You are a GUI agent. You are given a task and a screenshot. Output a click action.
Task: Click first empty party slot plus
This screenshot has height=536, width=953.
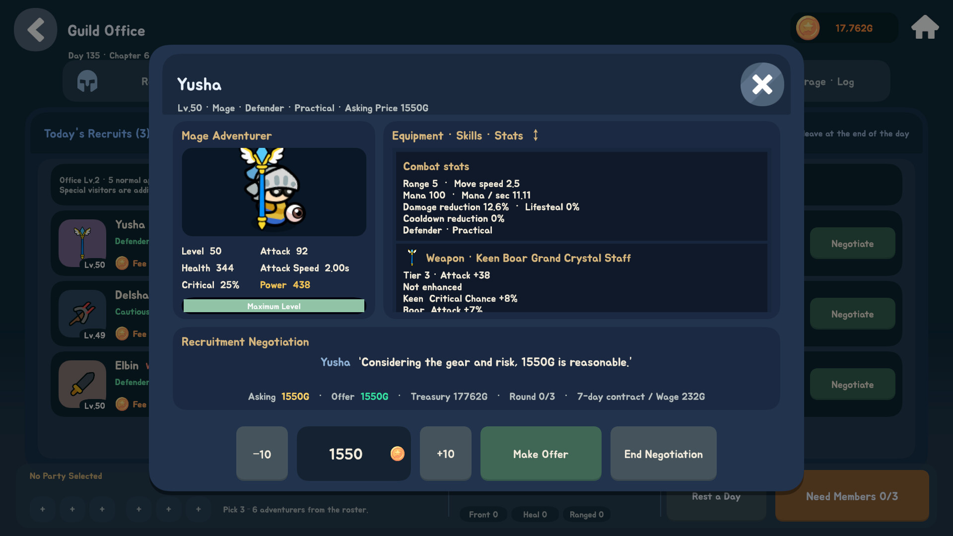(x=43, y=509)
